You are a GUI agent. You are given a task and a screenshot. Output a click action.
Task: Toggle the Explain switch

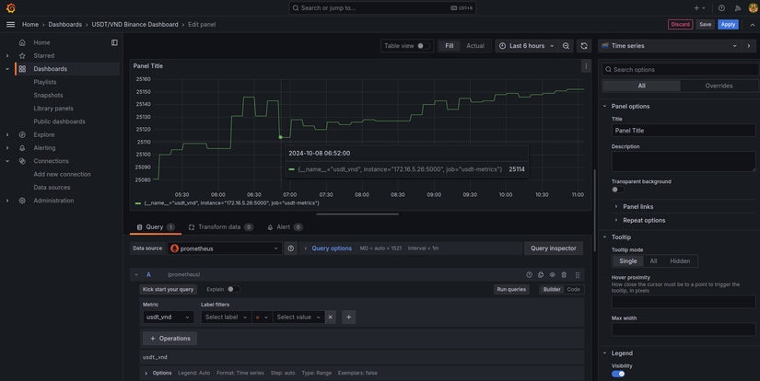[234, 289]
